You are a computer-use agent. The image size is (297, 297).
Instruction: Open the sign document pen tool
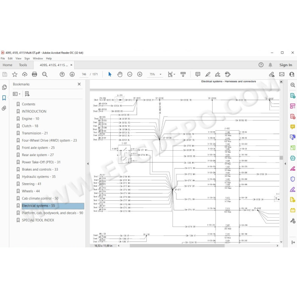[x=218, y=74]
